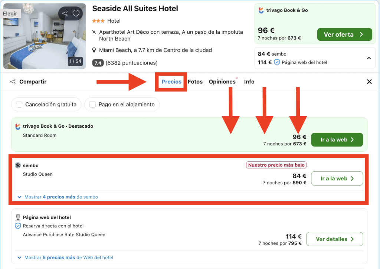Click the heart favorite icon on photo
Image resolution: width=380 pixels, height=269 pixels.
(76, 14)
